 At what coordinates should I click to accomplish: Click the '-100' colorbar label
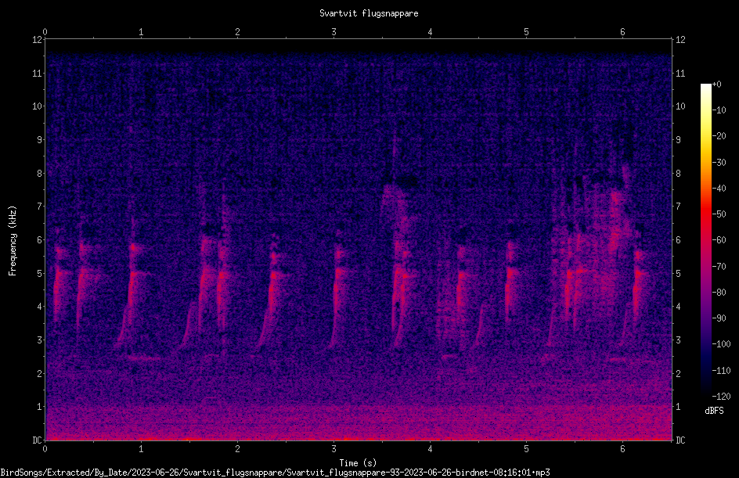[x=721, y=344]
